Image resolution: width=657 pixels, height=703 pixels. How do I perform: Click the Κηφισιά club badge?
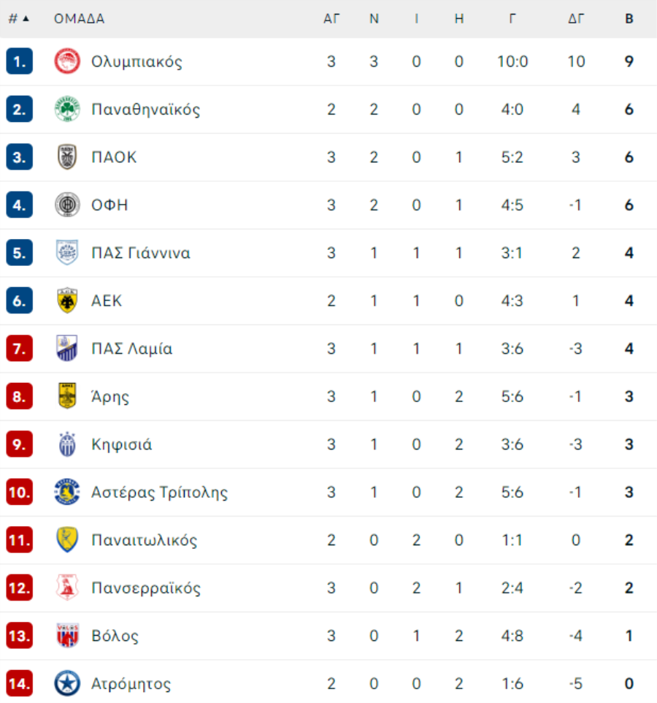tap(67, 444)
